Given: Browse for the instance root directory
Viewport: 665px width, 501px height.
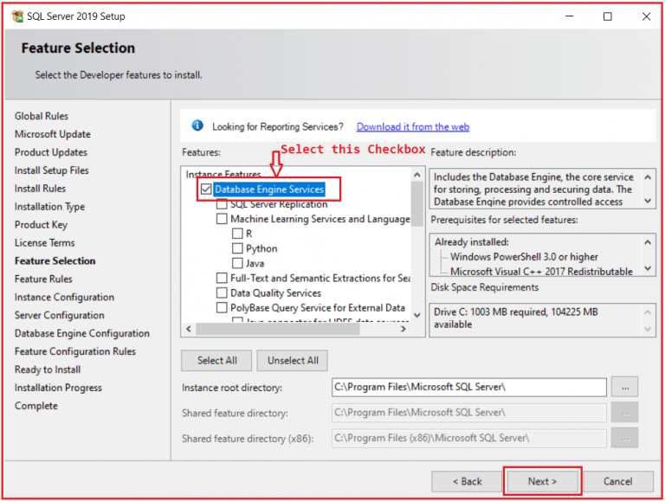Looking at the screenshot, I should pos(624,387).
